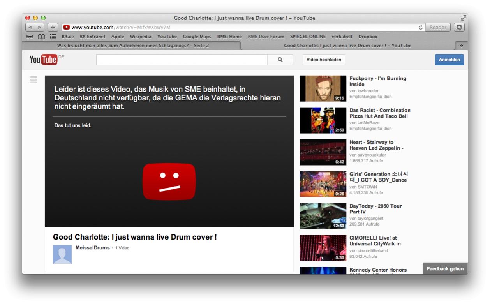The height and width of the screenshot is (305, 490).
Task: Open the Heart Stairway to Heaven thumbnail
Action: click(x=323, y=152)
